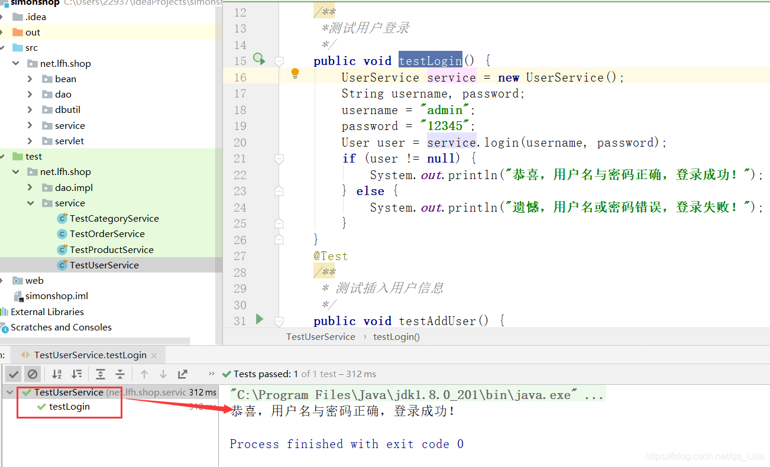Screen dimensions: 770x467
Task: Expand the servlet package
Action: (x=30, y=141)
